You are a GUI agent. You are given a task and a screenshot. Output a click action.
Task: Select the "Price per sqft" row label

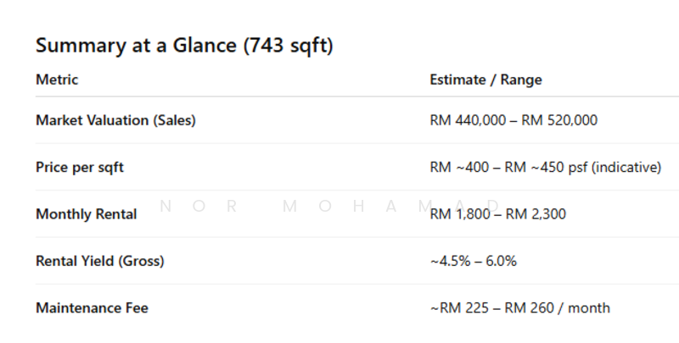point(80,167)
